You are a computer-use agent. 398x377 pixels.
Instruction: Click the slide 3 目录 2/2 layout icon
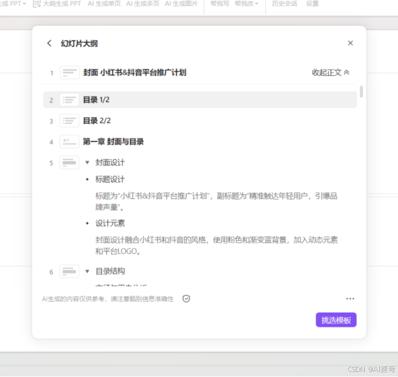[x=70, y=121]
